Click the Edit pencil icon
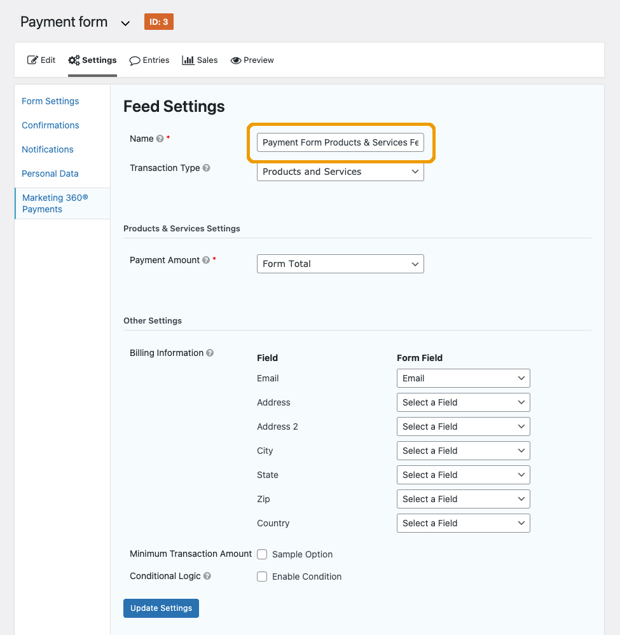This screenshot has height=635, width=620. 32,60
